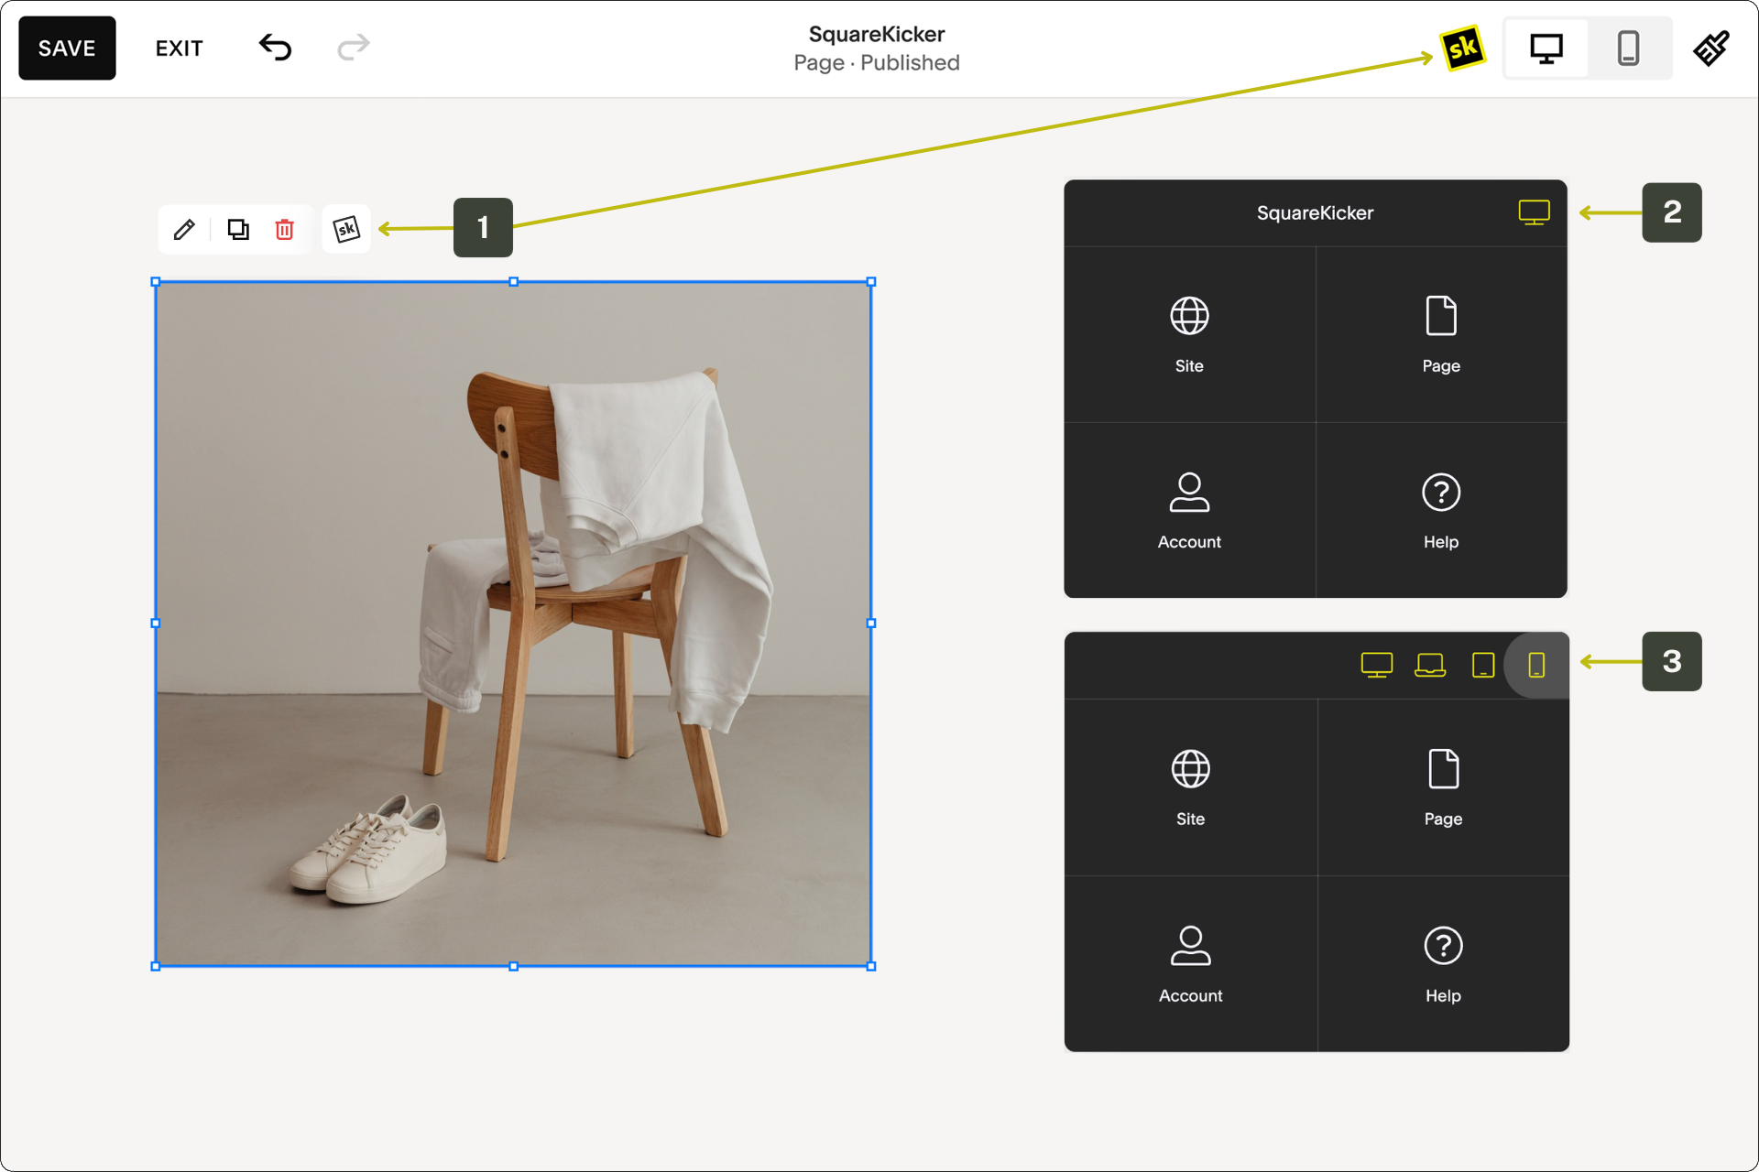Click the SquareKicker SK block icon on toolbar

[345, 228]
